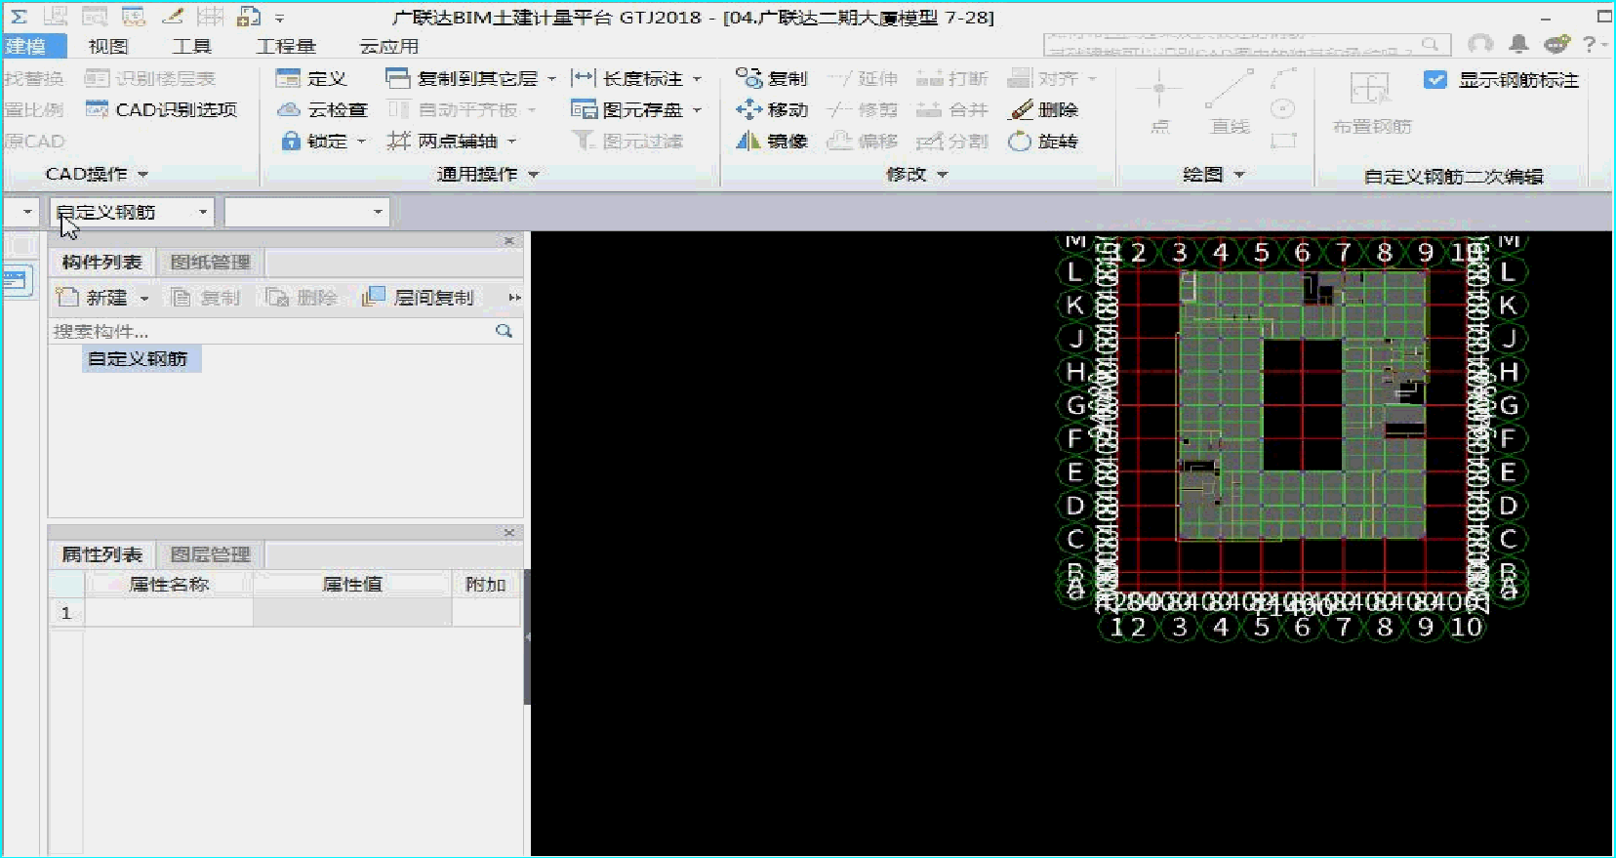Click the 锁定 lock icon

pos(291,142)
